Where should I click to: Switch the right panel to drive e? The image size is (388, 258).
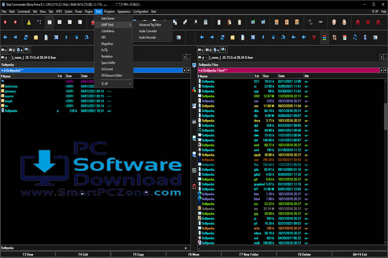[x=216, y=50]
